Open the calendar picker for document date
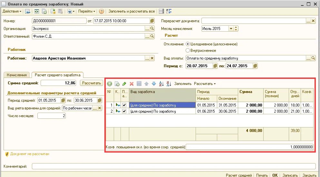 click(152, 21)
